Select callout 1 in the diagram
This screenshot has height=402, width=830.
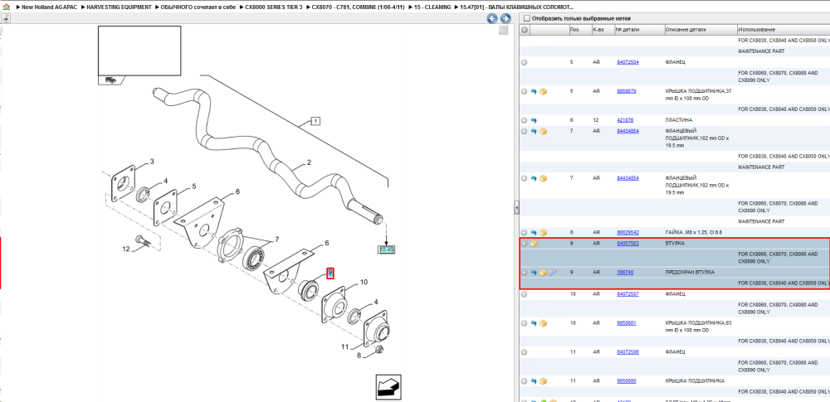pos(315,122)
